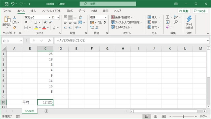The height and width of the screenshot is (119, 211).
Task: Open the 校閲 tab
Action: click(x=94, y=11)
